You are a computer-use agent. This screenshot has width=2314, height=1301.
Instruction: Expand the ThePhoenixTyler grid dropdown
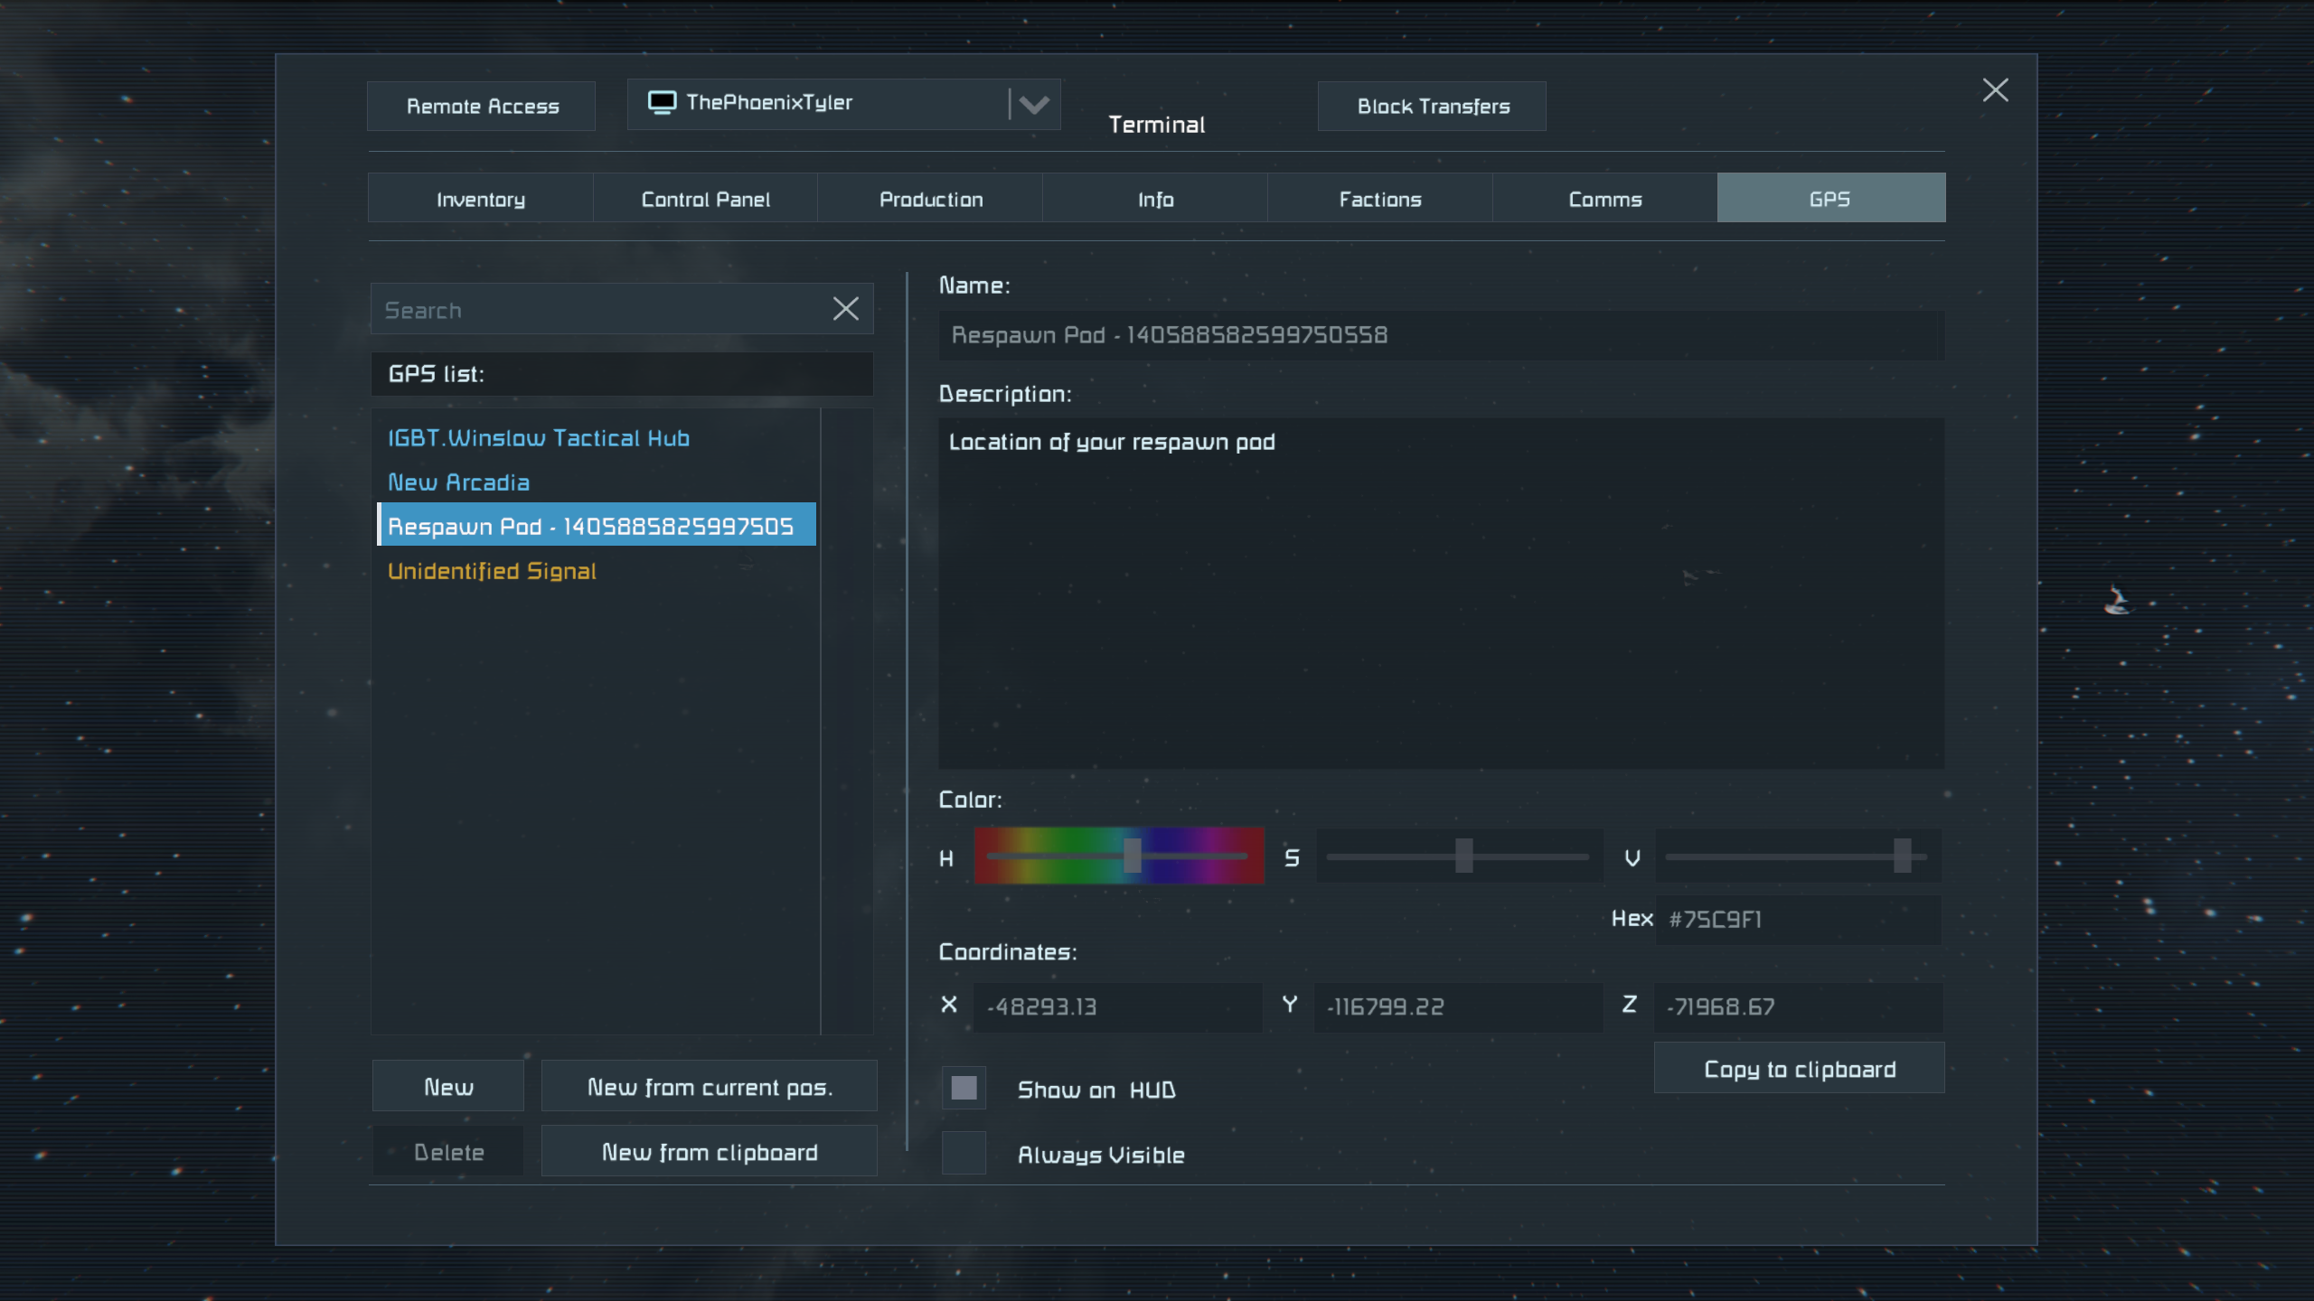click(1033, 105)
